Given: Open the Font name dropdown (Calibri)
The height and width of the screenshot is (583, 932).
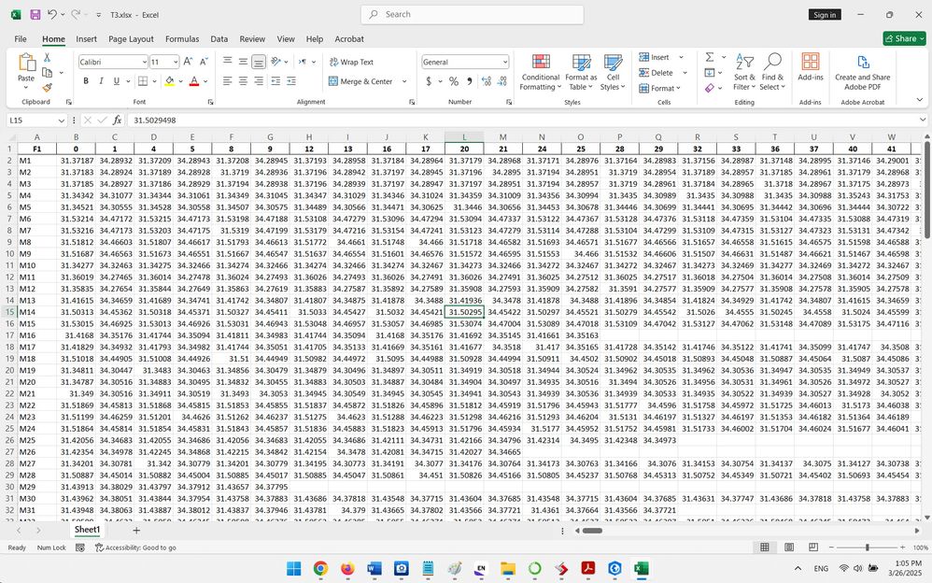Looking at the screenshot, I should pos(144,62).
